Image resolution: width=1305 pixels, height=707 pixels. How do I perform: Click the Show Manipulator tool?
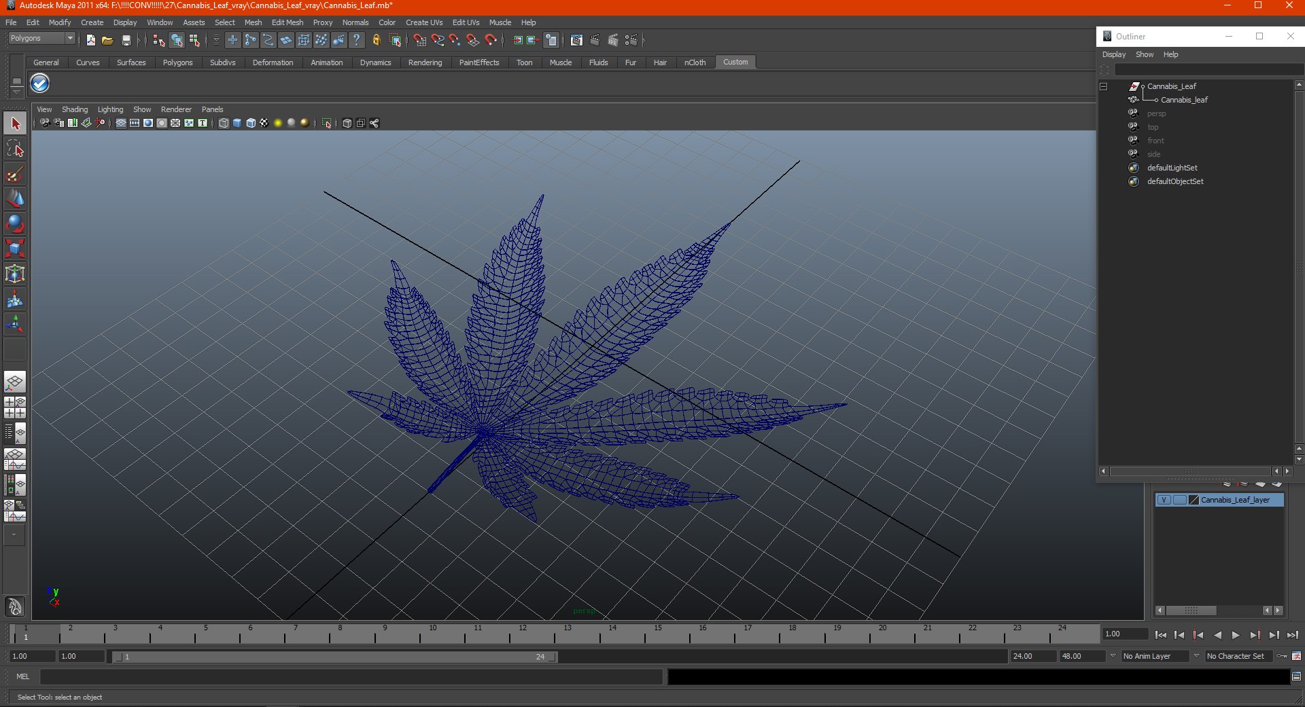15,324
